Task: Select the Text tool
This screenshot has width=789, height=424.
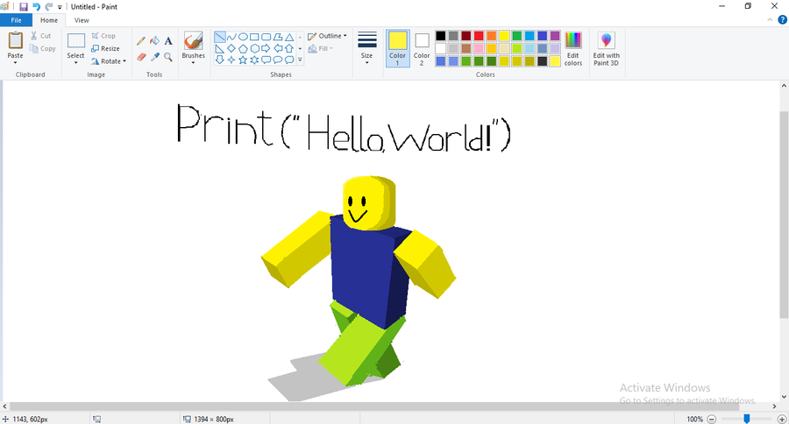Action: click(168, 41)
